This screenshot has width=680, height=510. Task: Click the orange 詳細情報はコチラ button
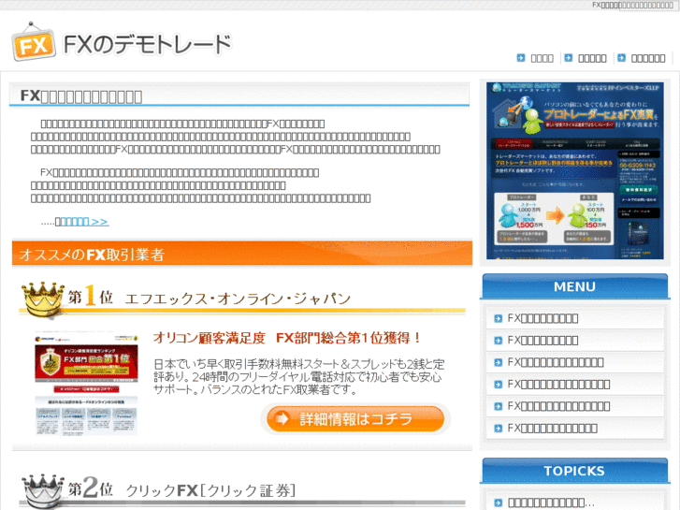click(355, 419)
